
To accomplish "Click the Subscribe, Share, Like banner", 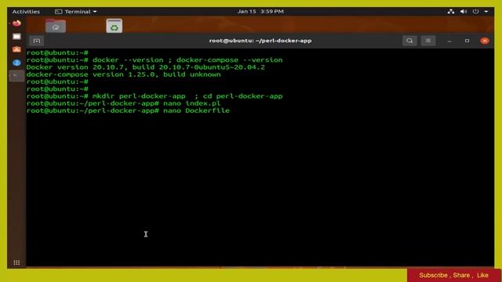I will click(453, 275).
